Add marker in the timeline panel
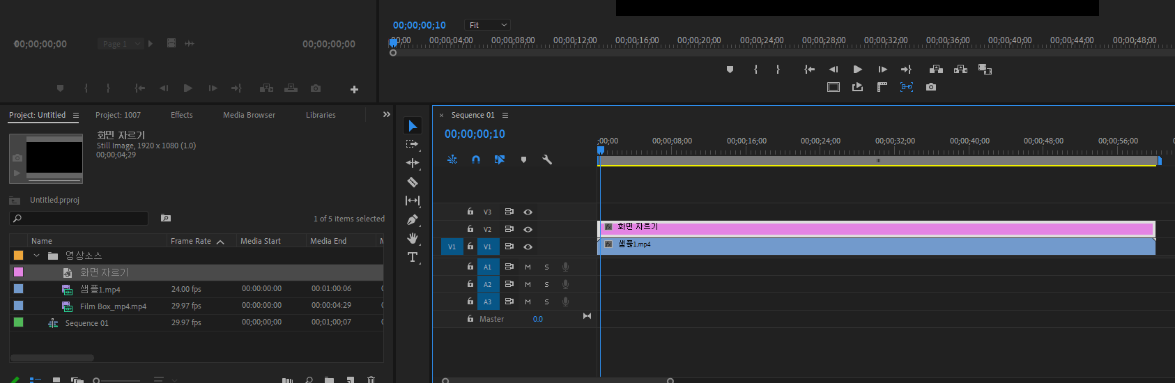The width and height of the screenshot is (1175, 383). click(x=523, y=159)
